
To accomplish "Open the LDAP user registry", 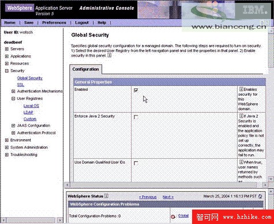I will 28,112.
